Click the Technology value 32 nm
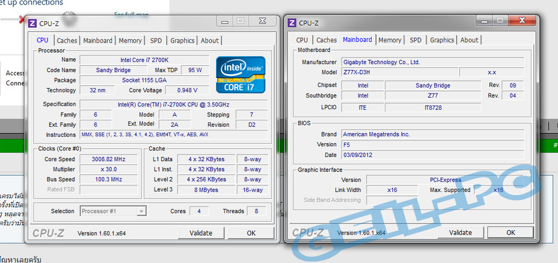This screenshot has height=263, width=558. click(97, 90)
